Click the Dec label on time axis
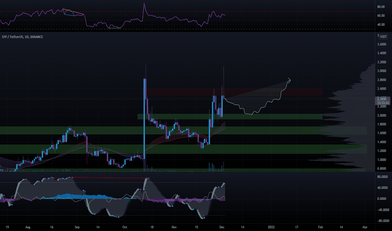This screenshot has height=231, width=392. (222, 227)
